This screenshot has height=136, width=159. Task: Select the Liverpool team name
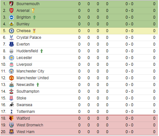tap(24, 64)
